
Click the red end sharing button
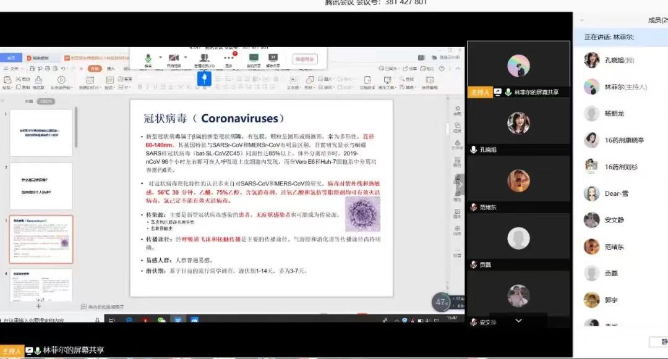(305, 59)
